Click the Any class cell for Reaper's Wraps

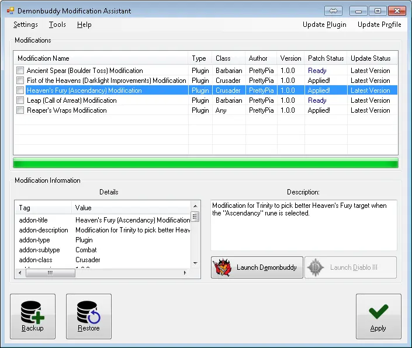[x=221, y=110]
